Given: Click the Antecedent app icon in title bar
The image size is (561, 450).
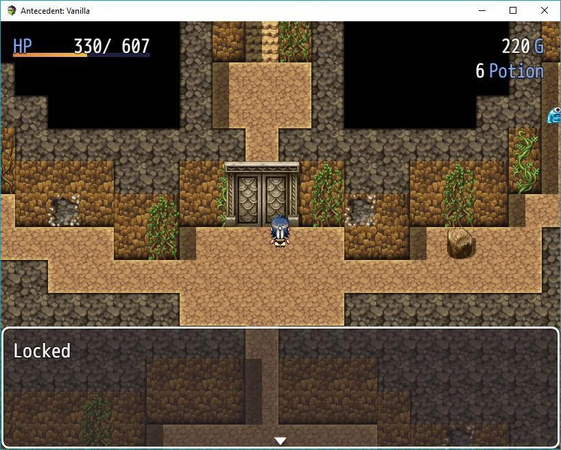Looking at the screenshot, I should click(12, 10).
